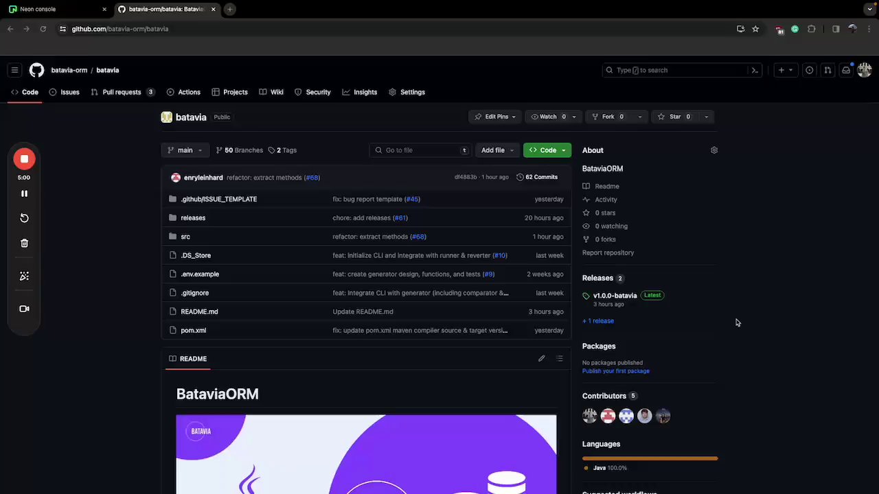
Task: Open the command palette icon in search
Action: [x=755, y=70]
